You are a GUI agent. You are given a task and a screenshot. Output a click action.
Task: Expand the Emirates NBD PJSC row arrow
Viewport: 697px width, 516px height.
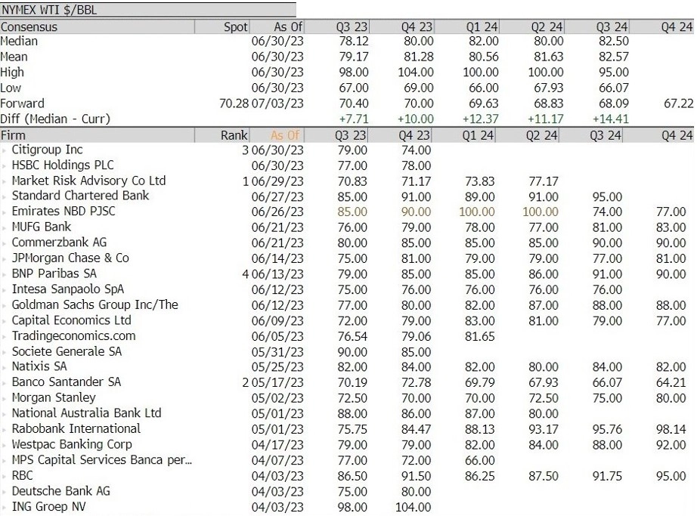click(5, 212)
